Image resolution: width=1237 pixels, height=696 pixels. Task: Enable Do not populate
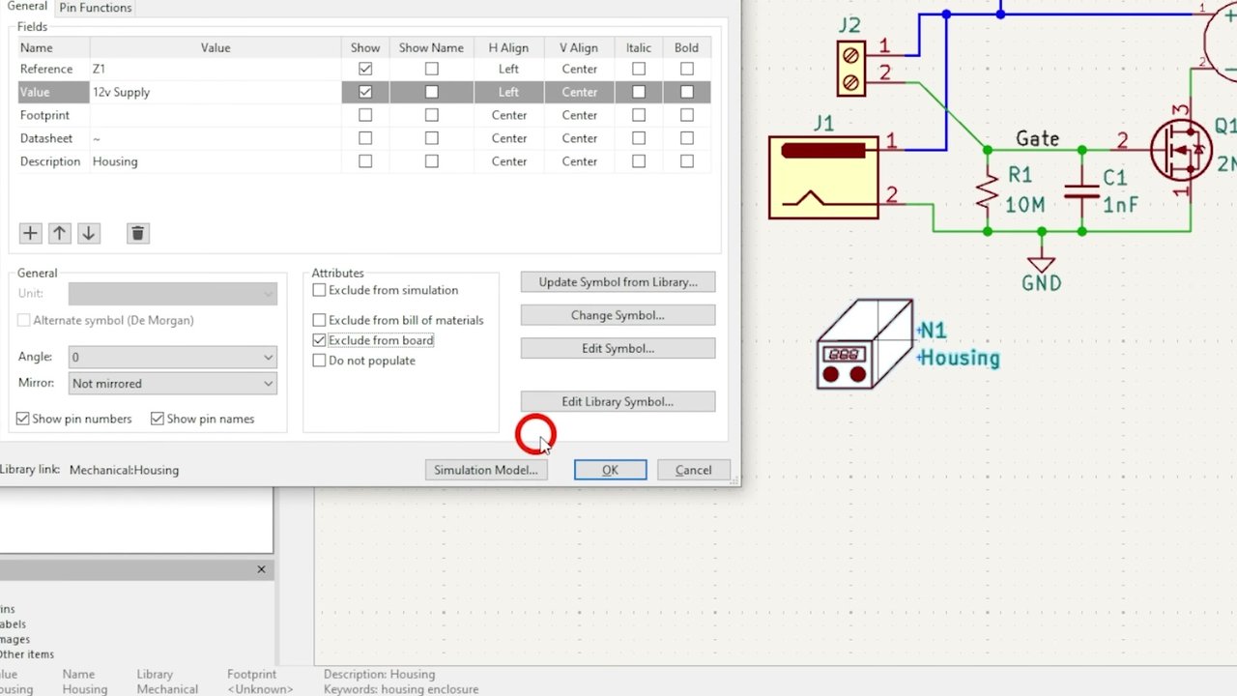tap(319, 361)
